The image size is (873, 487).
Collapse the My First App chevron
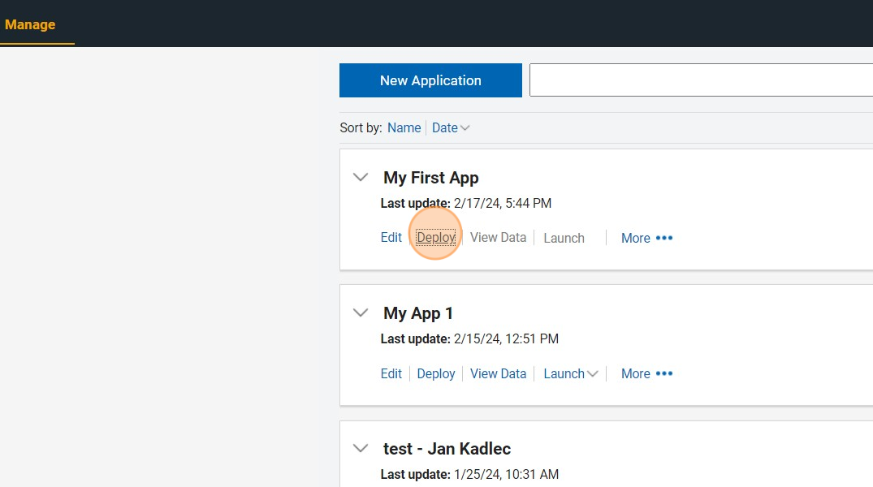point(361,177)
